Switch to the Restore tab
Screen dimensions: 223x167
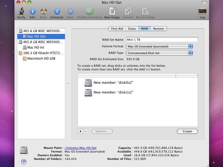coord(159,29)
